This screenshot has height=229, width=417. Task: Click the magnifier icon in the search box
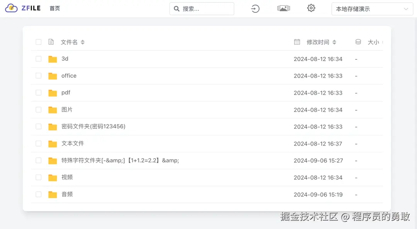pyautogui.click(x=176, y=8)
